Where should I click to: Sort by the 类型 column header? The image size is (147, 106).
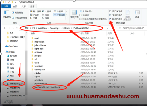[x=110, y=33]
